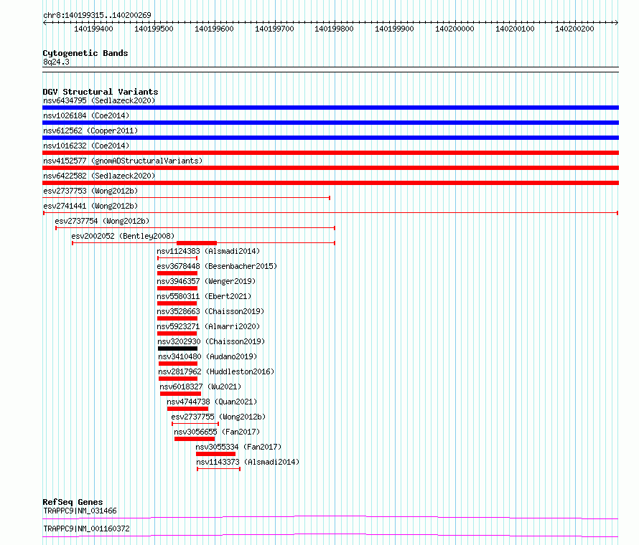Select esv2002052 (Bentley2008) label

click(x=123, y=236)
